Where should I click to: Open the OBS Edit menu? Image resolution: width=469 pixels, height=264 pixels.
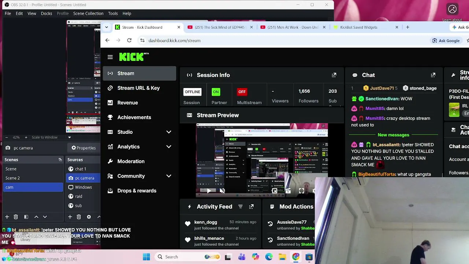tap(19, 14)
